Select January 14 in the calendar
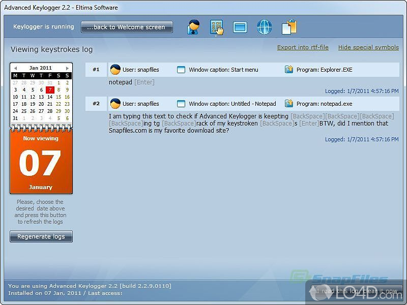This screenshot has height=305, width=407. click(50, 97)
